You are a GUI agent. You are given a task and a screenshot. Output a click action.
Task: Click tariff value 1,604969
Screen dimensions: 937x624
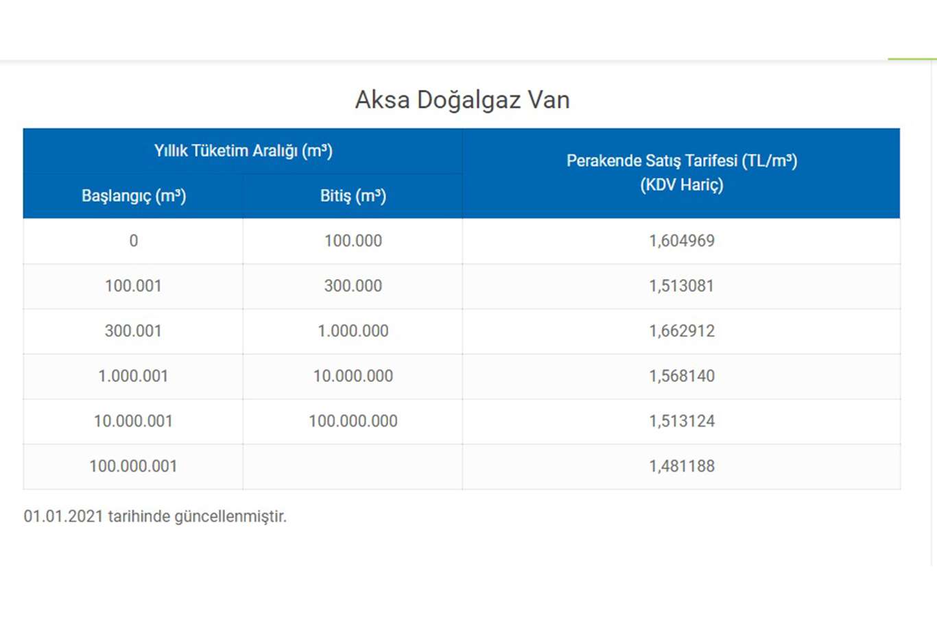(x=681, y=241)
